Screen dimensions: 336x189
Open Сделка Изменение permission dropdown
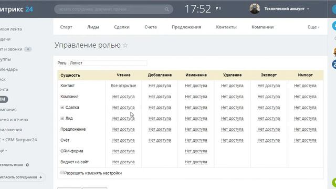pos(196,107)
